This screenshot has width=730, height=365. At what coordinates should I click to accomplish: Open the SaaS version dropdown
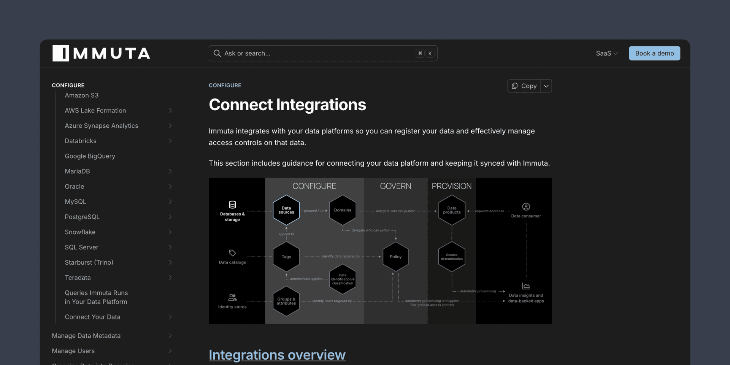click(607, 53)
